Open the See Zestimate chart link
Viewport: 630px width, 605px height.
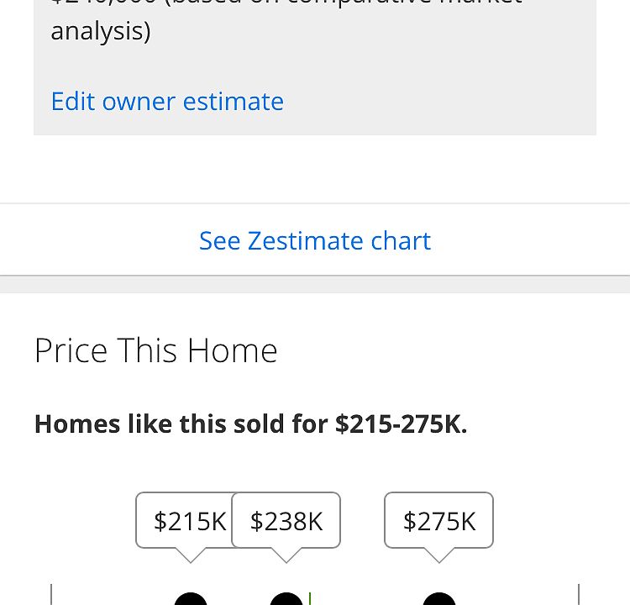coord(315,241)
